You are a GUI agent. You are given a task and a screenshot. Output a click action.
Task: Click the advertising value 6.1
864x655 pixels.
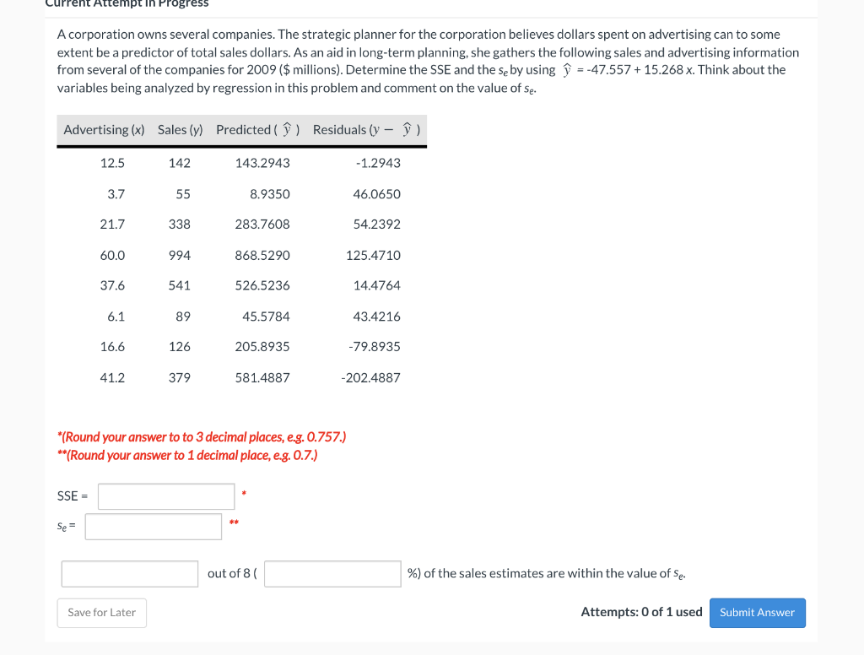pos(116,317)
